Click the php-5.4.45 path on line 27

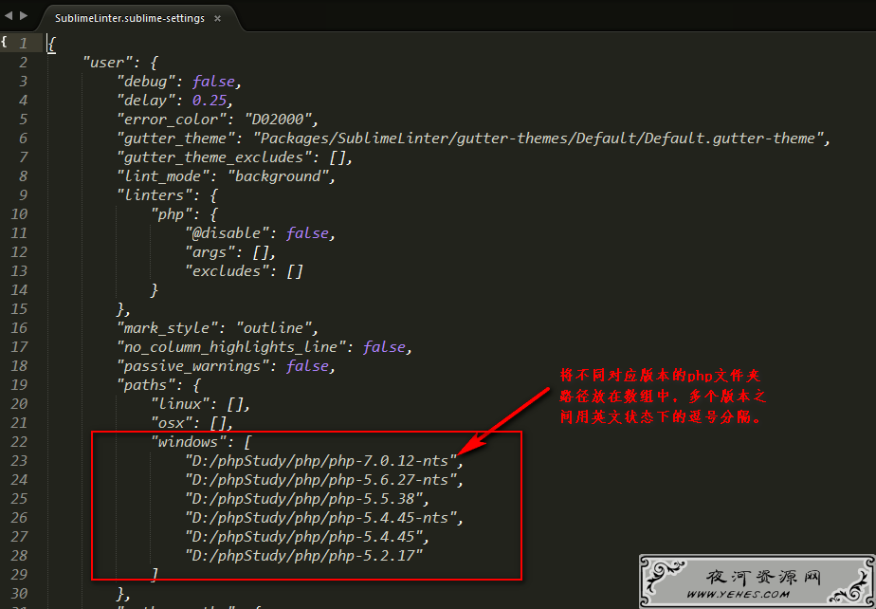(304, 537)
